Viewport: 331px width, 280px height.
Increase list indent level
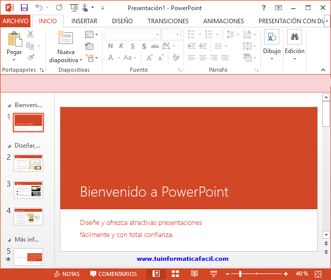[203, 46]
